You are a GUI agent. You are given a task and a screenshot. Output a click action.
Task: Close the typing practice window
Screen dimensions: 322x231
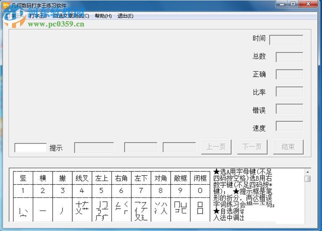click(308, 4)
